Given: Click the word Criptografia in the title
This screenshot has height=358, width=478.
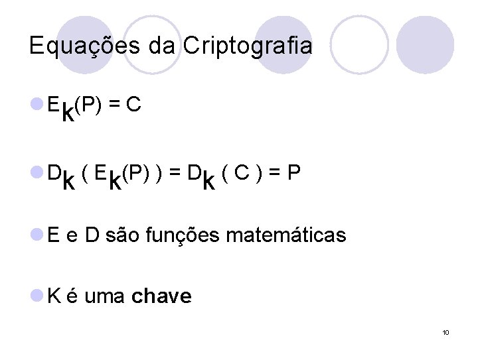Looking at the screenshot, I should click(247, 46).
